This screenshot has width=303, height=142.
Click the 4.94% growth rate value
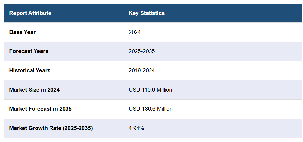136,128
